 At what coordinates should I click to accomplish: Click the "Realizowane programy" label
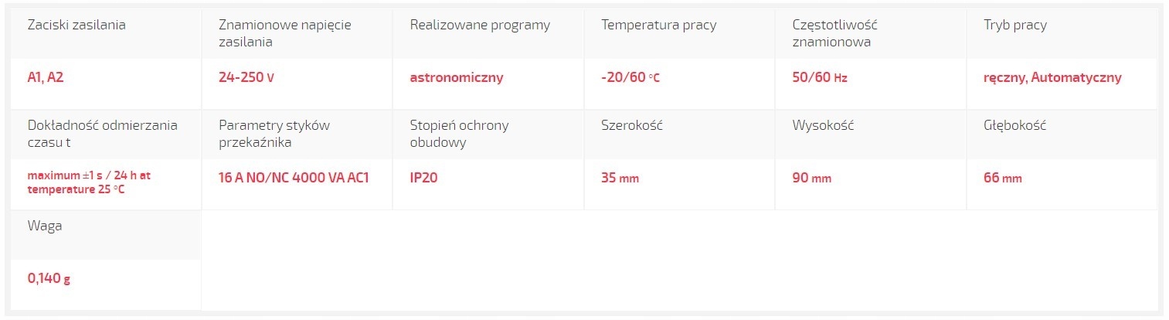(x=480, y=25)
